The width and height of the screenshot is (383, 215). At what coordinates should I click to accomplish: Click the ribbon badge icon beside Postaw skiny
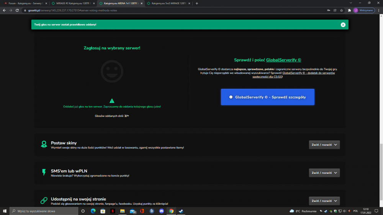point(44,144)
